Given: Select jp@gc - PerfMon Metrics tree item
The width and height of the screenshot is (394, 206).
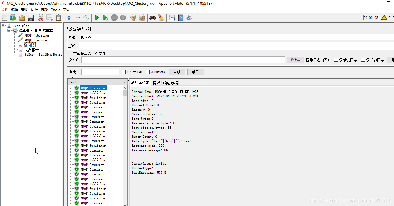Looking at the screenshot, I should [x=43, y=55].
